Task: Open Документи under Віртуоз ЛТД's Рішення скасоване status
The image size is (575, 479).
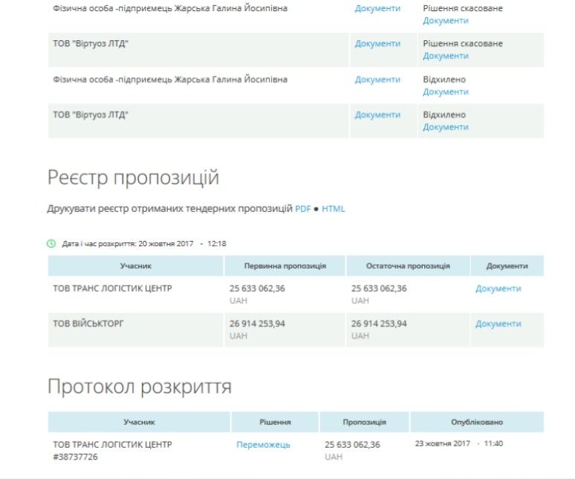Action: [446, 56]
